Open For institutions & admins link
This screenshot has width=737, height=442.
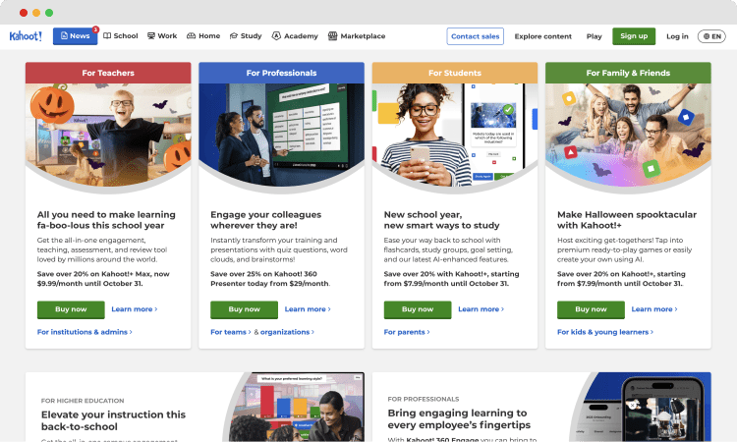pyautogui.click(x=85, y=332)
